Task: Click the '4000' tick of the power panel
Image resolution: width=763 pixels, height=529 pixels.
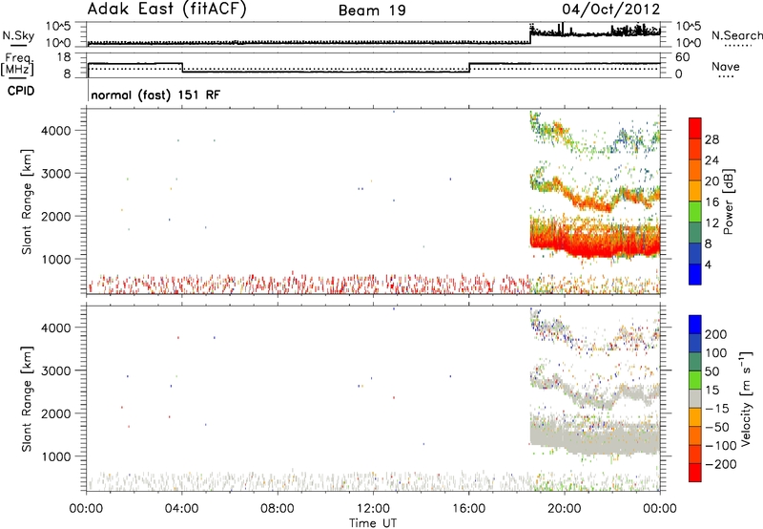Action: point(56,131)
